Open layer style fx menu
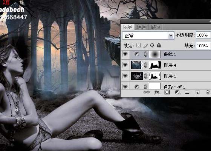 pyautogui.click(x=157, y=92)
